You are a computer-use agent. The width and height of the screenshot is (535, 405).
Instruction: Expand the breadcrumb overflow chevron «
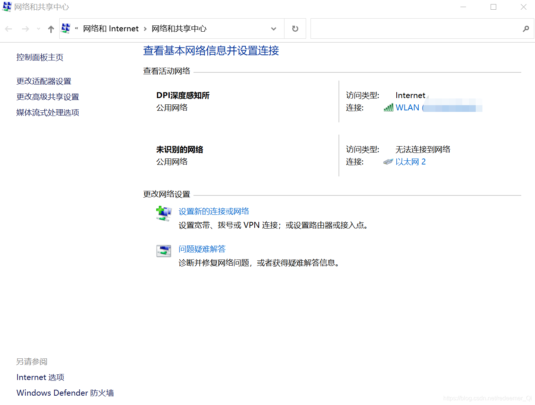pyautogui.click(x=76, y=28)
